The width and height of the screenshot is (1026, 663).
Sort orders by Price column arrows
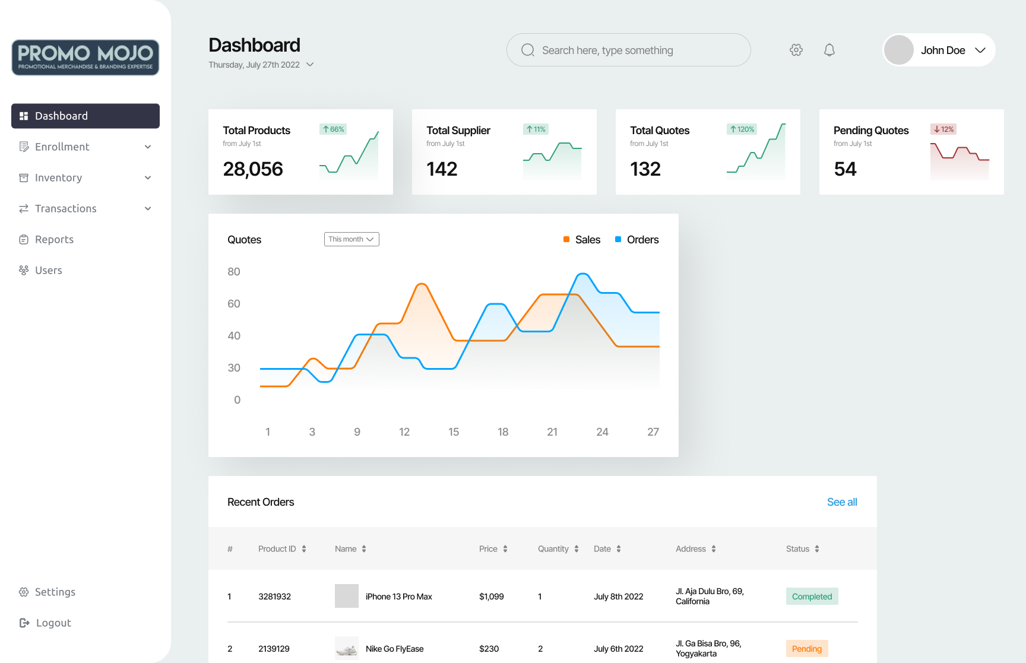(x=505, y=549)
